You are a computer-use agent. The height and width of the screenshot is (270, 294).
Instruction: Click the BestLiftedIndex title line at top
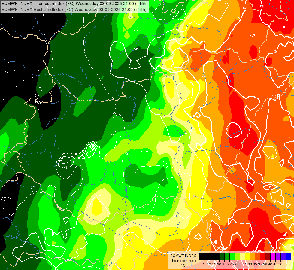[74, 9]
